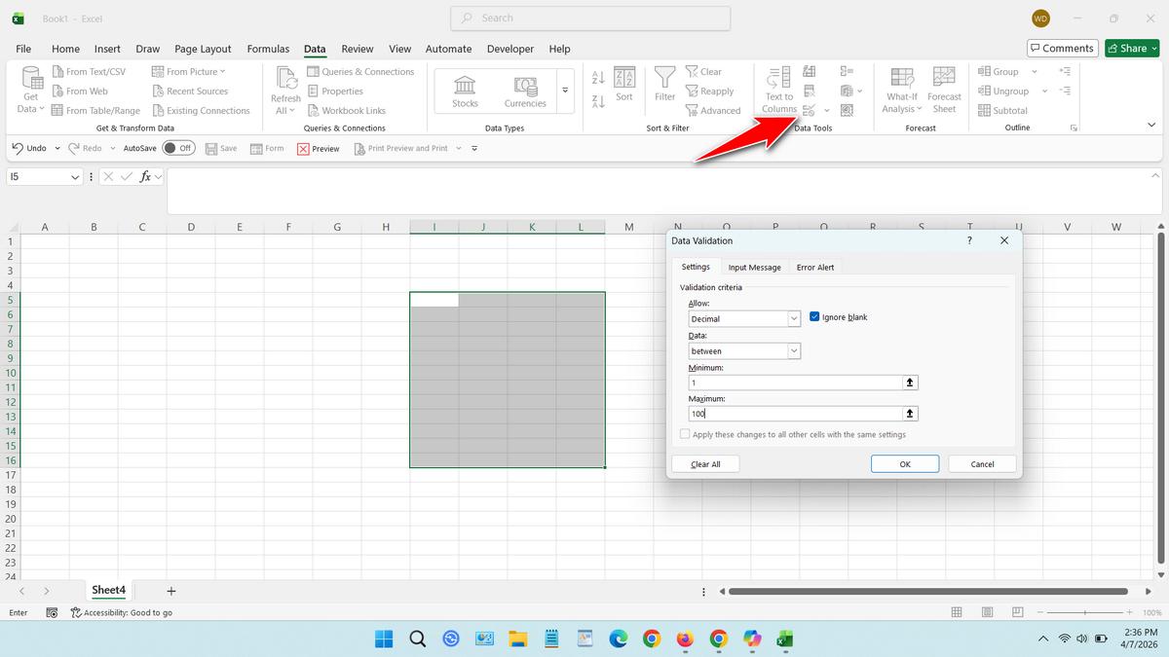Uncheck the Ignore blank checkbox
This screenshot has height=657, width=1169.
(815, 317)
